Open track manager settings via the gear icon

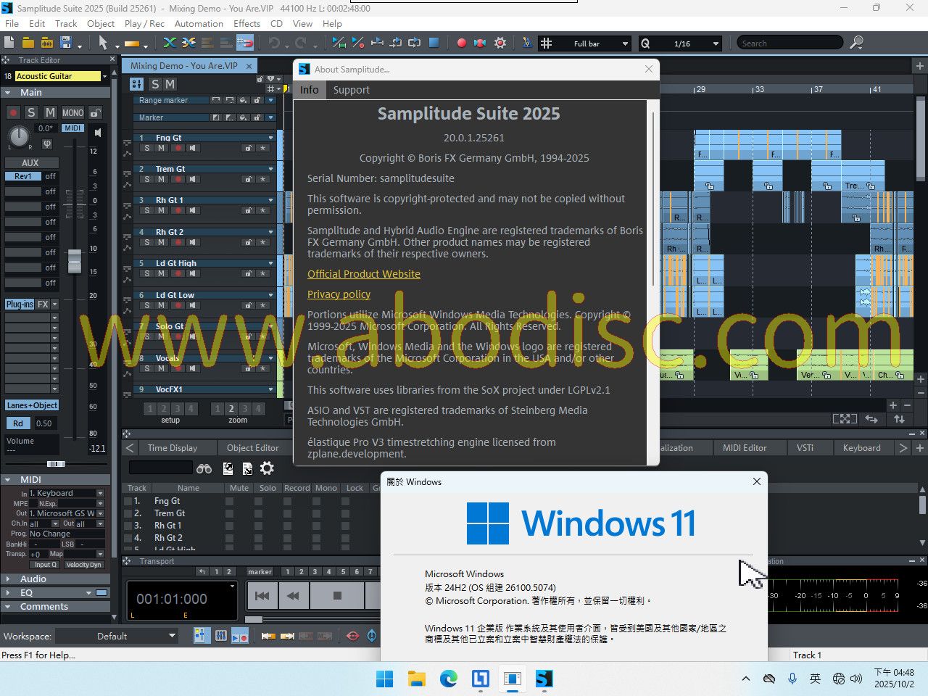(267, 468)
